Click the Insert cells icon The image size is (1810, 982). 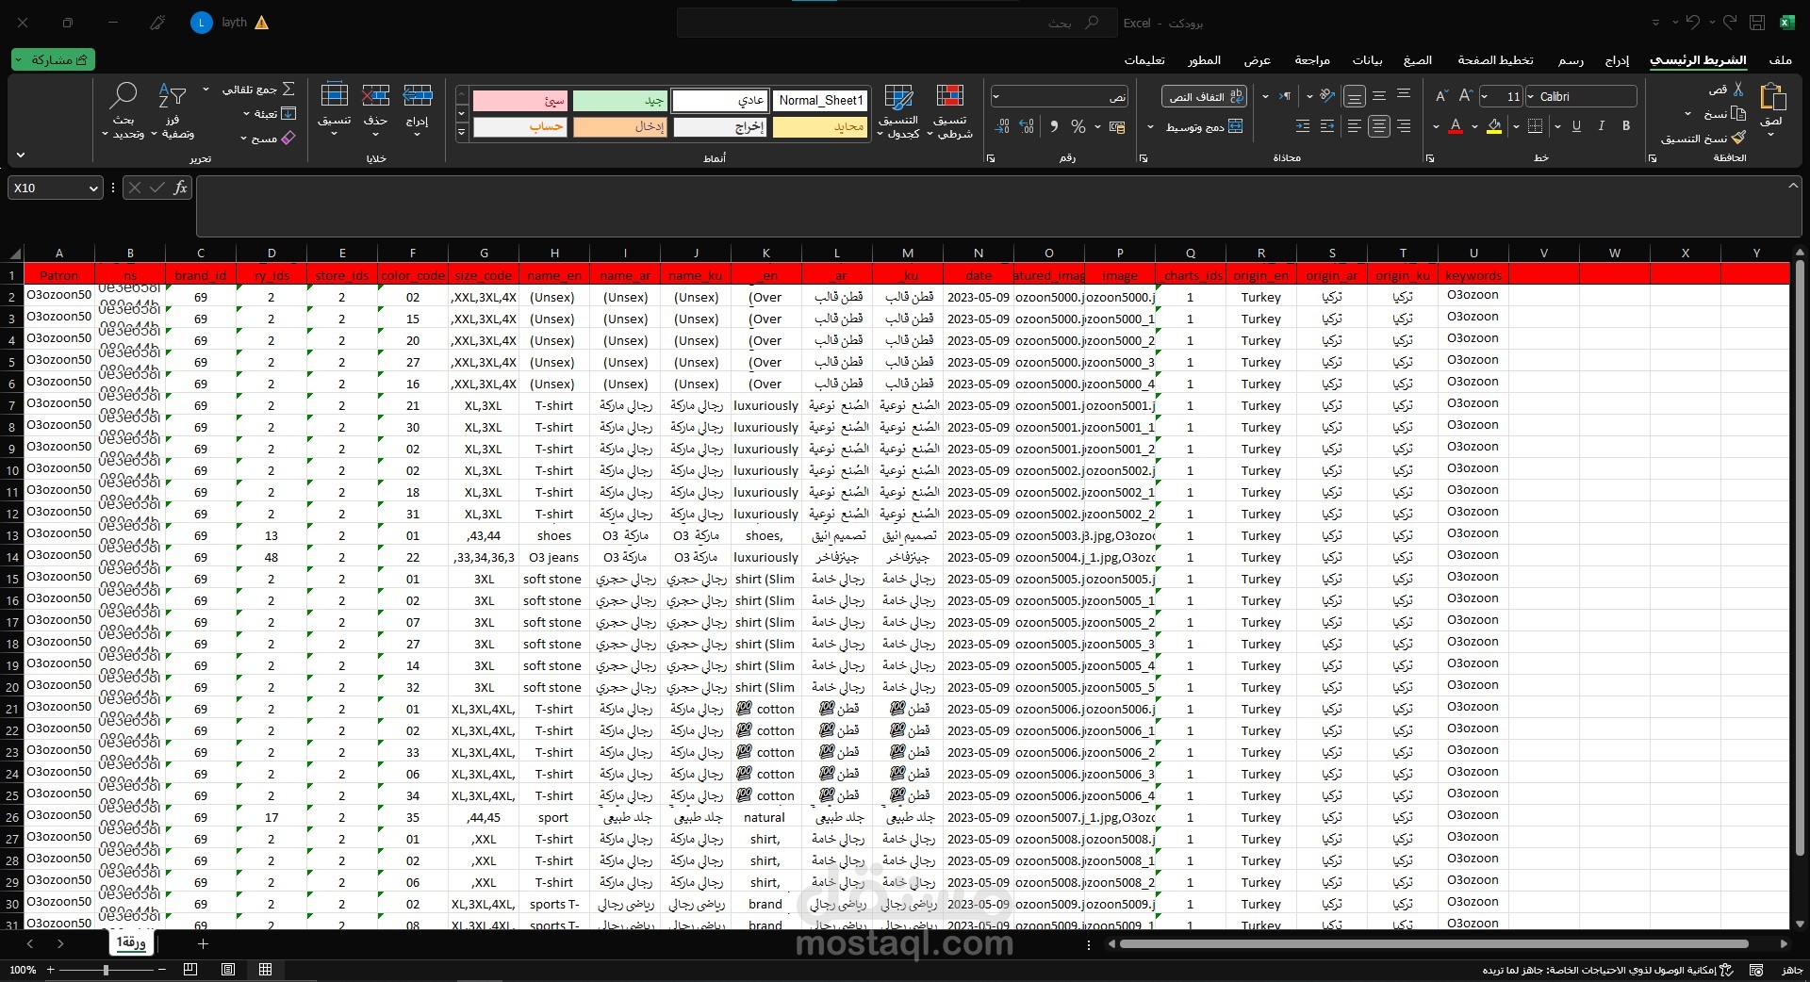click(x=417, y=95)
